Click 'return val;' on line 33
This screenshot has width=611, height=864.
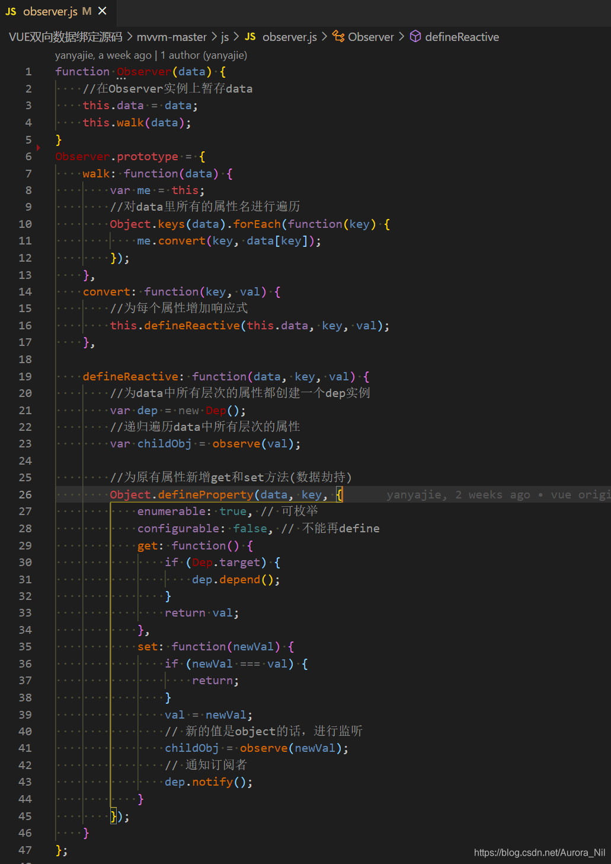(202, 613)
